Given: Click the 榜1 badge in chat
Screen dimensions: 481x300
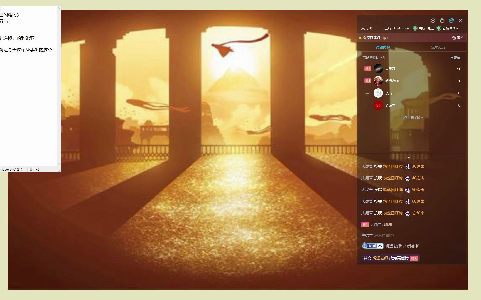Looking at the screenshot, I should tap(365, 224).
